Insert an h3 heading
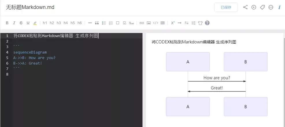 pos(59,23)
